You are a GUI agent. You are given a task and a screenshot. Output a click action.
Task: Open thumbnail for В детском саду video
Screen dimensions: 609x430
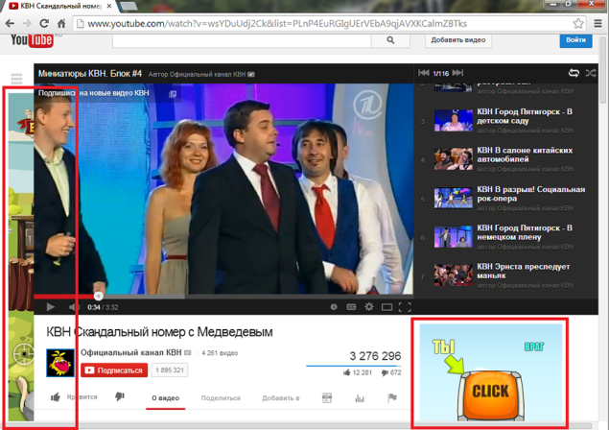pos(454,120)
